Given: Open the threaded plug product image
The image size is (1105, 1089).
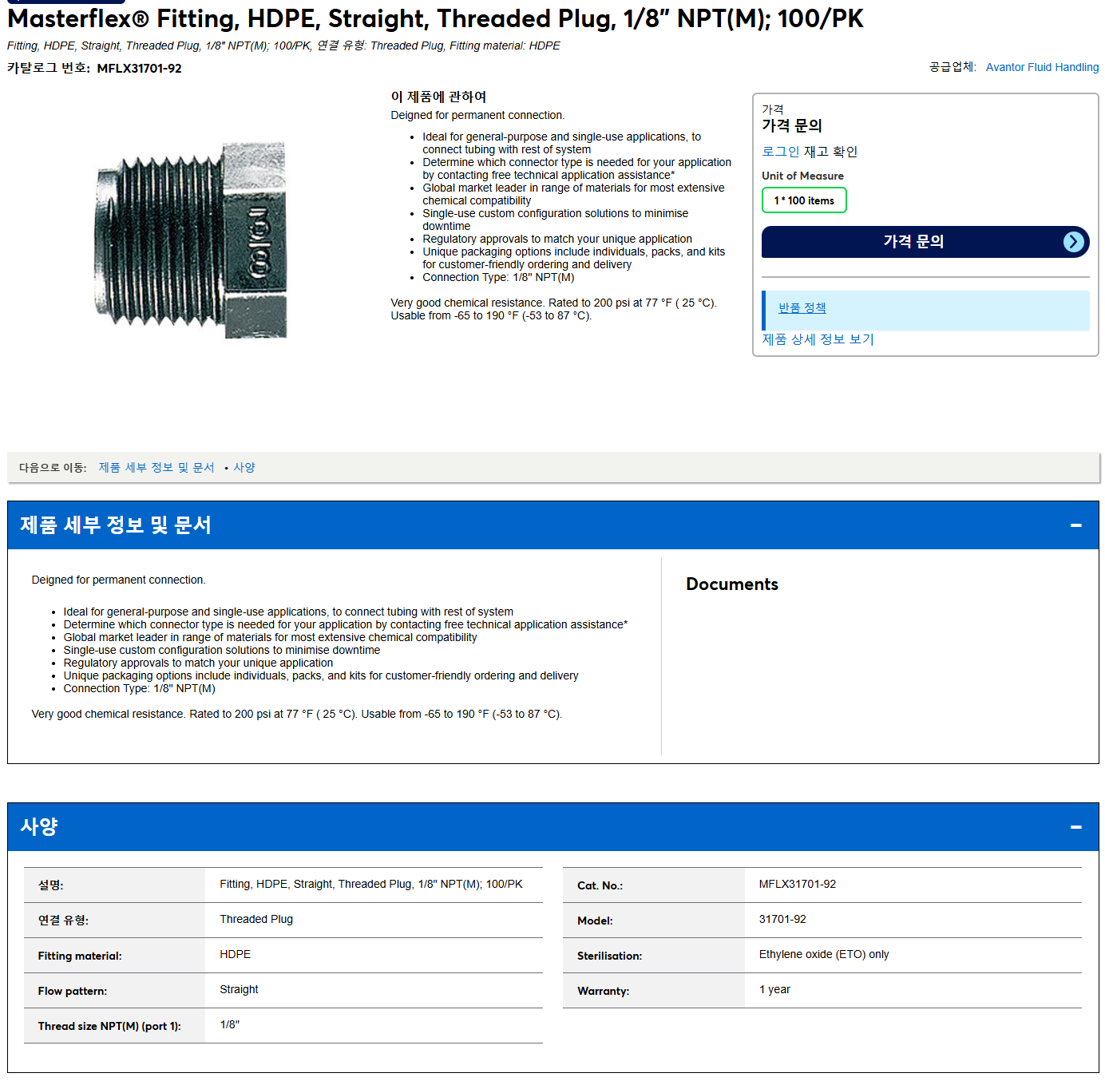Looking at the screenshot, I should 191,241.
